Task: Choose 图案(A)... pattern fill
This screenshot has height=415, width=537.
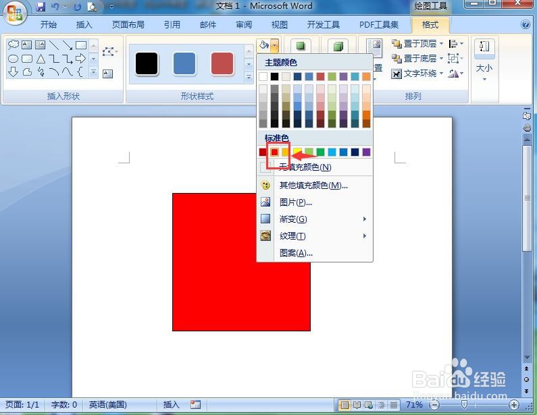Action: click(315, 253)
